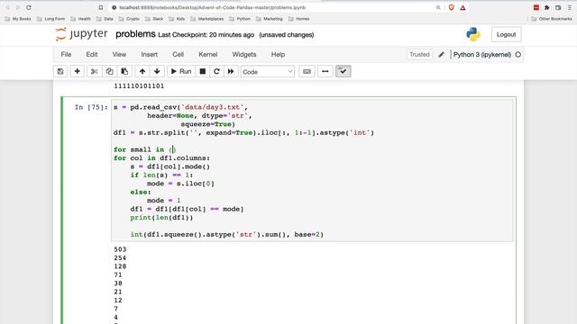Open the My Books bookmark folder
The height and width of the screenshot is (324, 577).
(18, 19)
